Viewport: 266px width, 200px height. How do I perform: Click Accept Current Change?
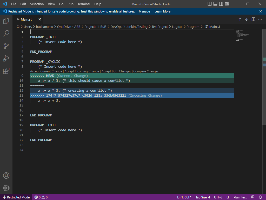(x=46, y=71)
